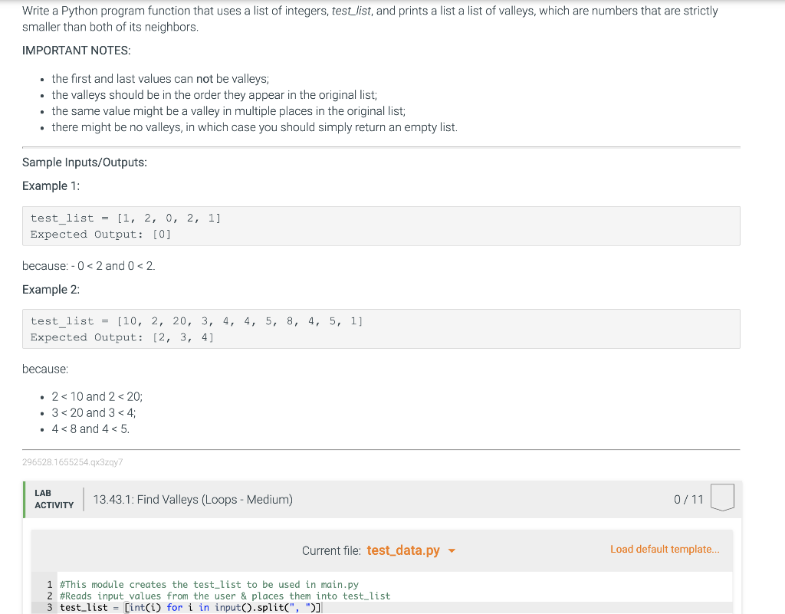Click the Load default template link
This screenshot has width=785, height=614.
(665, 549)
